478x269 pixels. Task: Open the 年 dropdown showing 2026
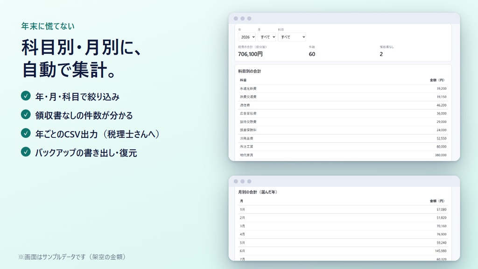(246, 37)
